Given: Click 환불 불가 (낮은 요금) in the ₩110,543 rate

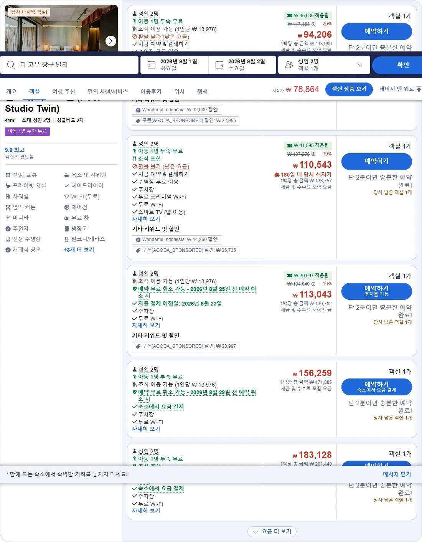Looking at the screenshot, I should 164,167.
